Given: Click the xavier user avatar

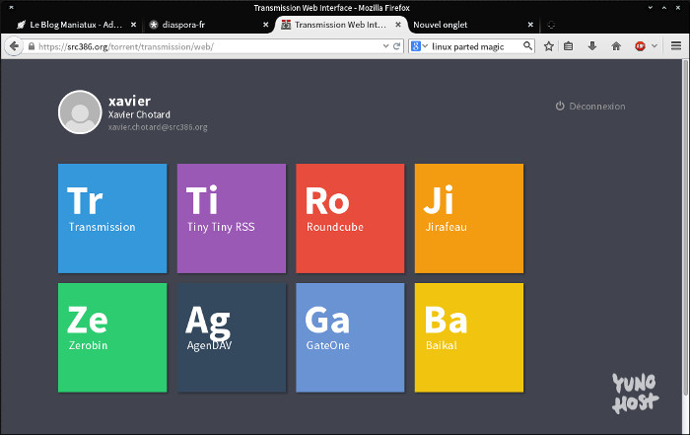Looking at the screenshot, I should click(x=80, y=112).
